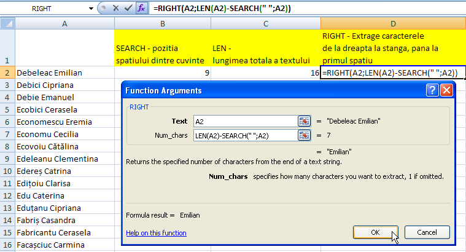Viewport: 466px width, 252px height.
Task: Click RIGHT header cell in column D
Action: (393, 48)
